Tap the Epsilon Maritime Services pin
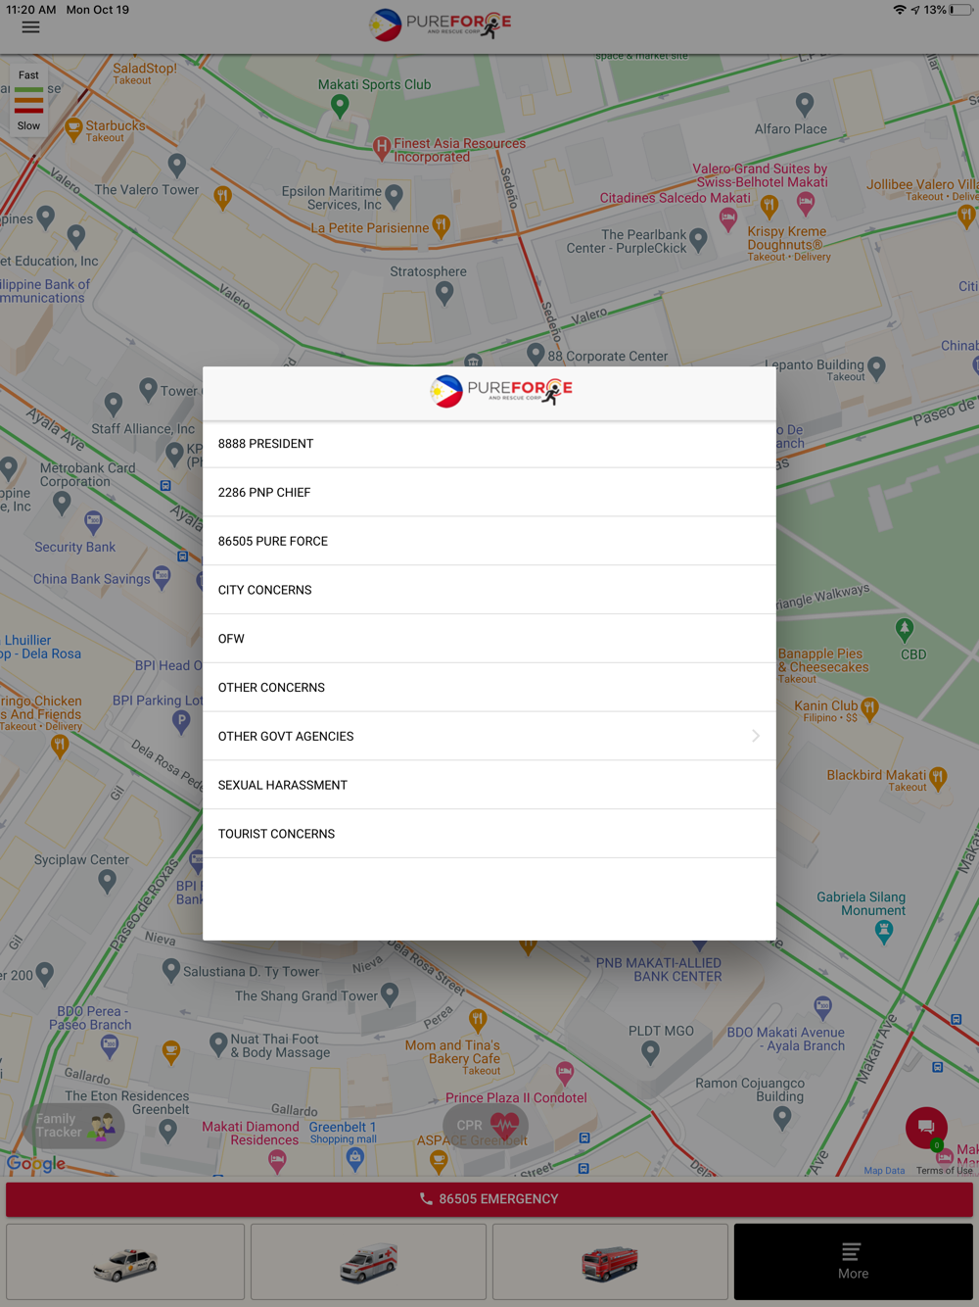Screen dimensions: 979x1307 click(x=395, y=196)
